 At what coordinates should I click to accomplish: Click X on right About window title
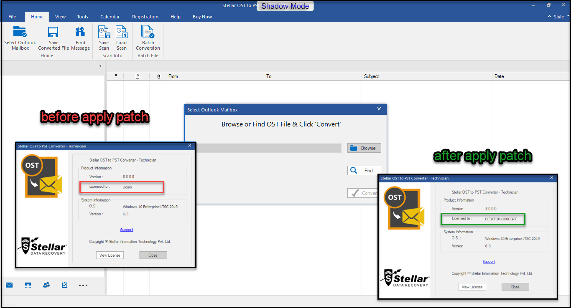point(552,178)
